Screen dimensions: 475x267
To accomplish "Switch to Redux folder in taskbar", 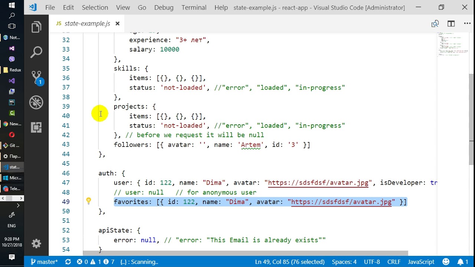I will (x=12, y=70).
